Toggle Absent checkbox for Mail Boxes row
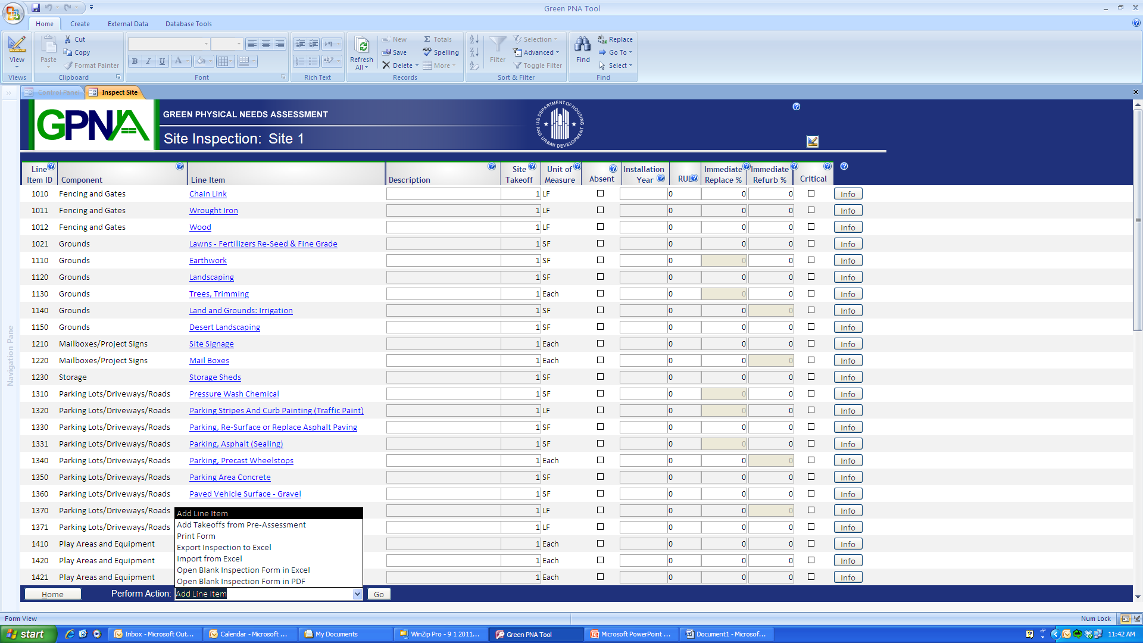This screenshot has height=643, width=1143. coord(600,360)
